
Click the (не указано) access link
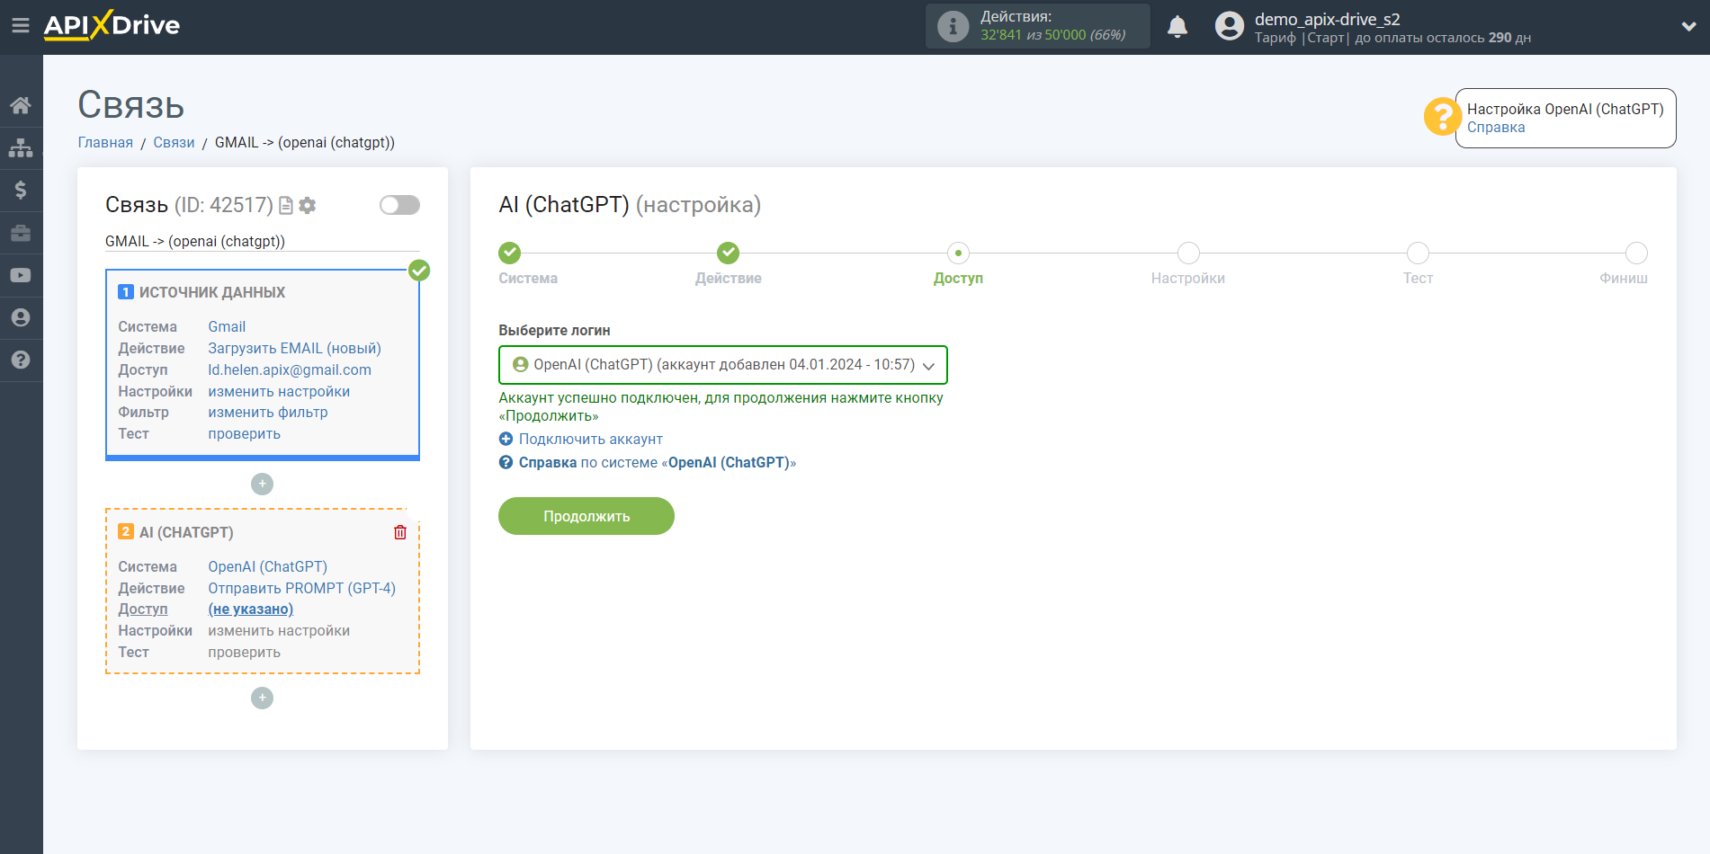[250, 609]
